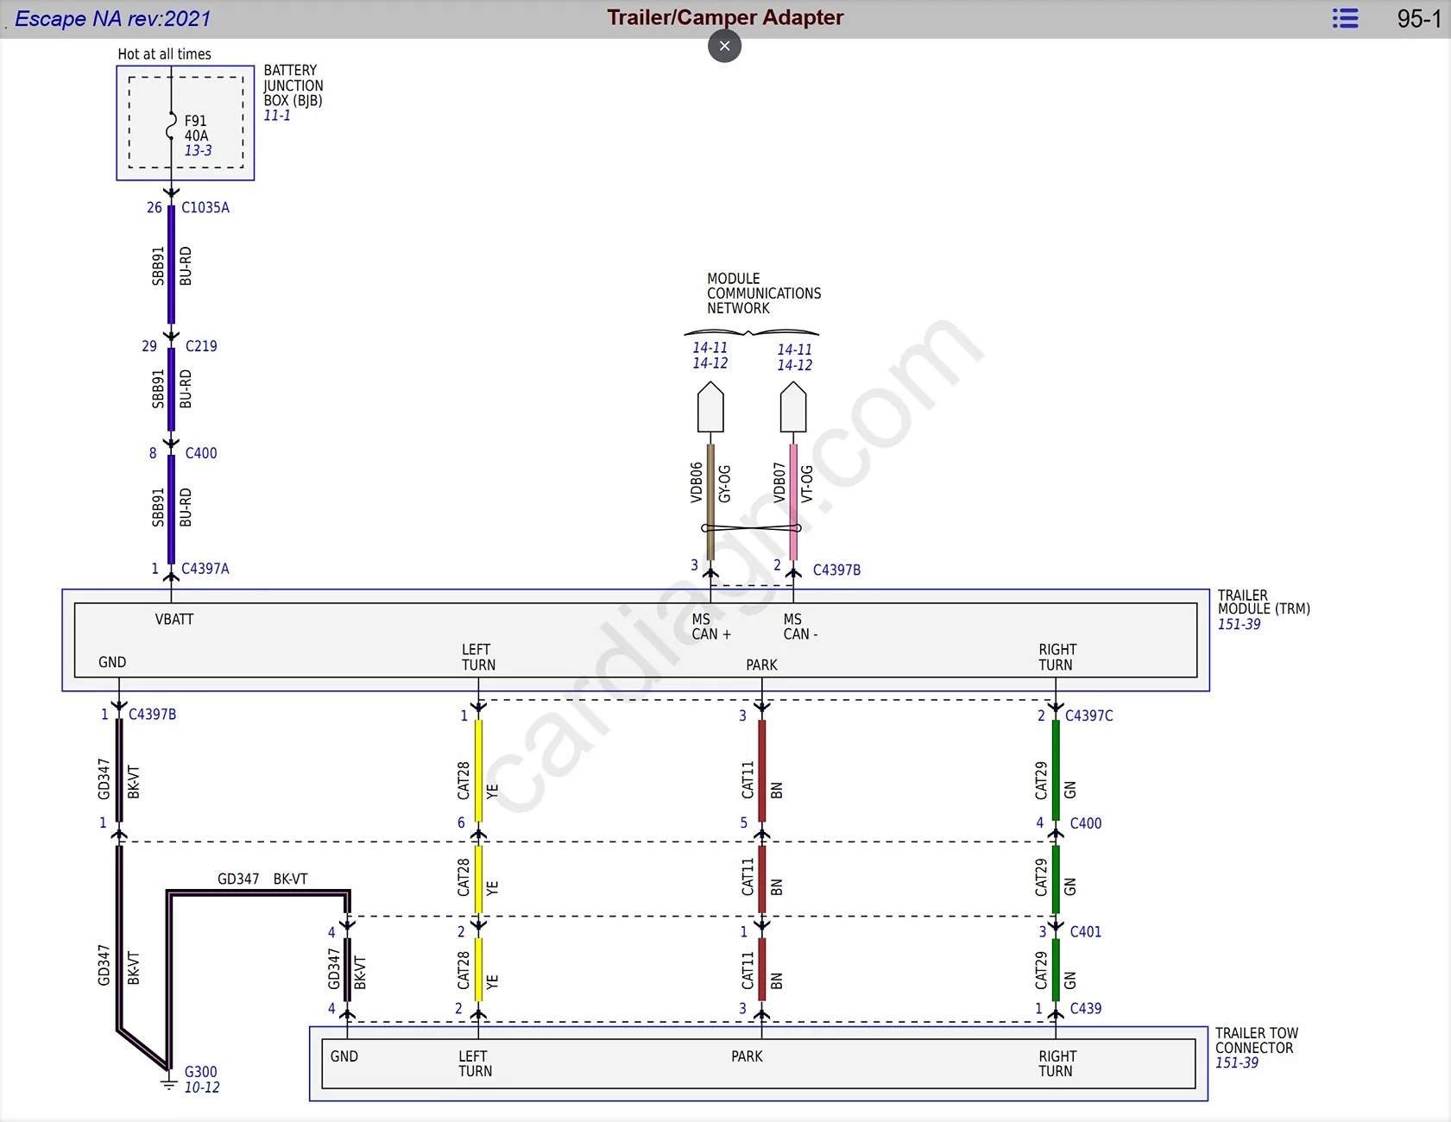The width and height of the screenshot is (1451, 1122).
Task: Open ground G300 reference 10-12
Action: tap(202, 1087)
